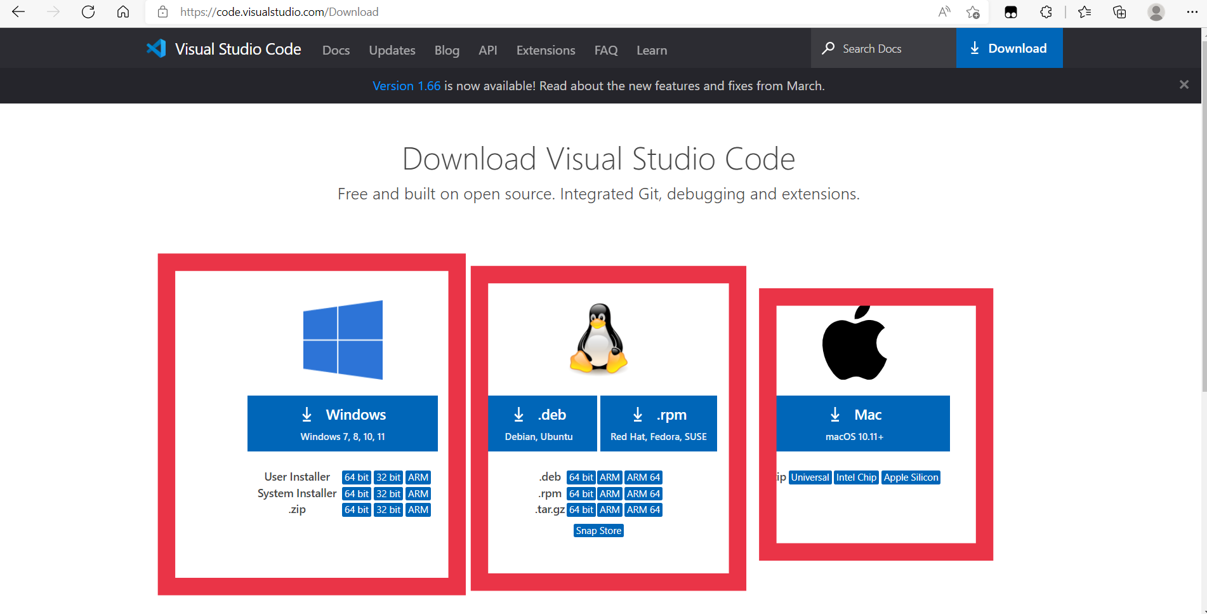
Task: Select the Mac Universal build
Action: click(x=810, y=477)
